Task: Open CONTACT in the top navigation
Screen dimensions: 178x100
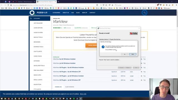Action: (x=92, y=12)
